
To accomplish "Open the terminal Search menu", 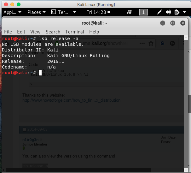I will point(53,32).
